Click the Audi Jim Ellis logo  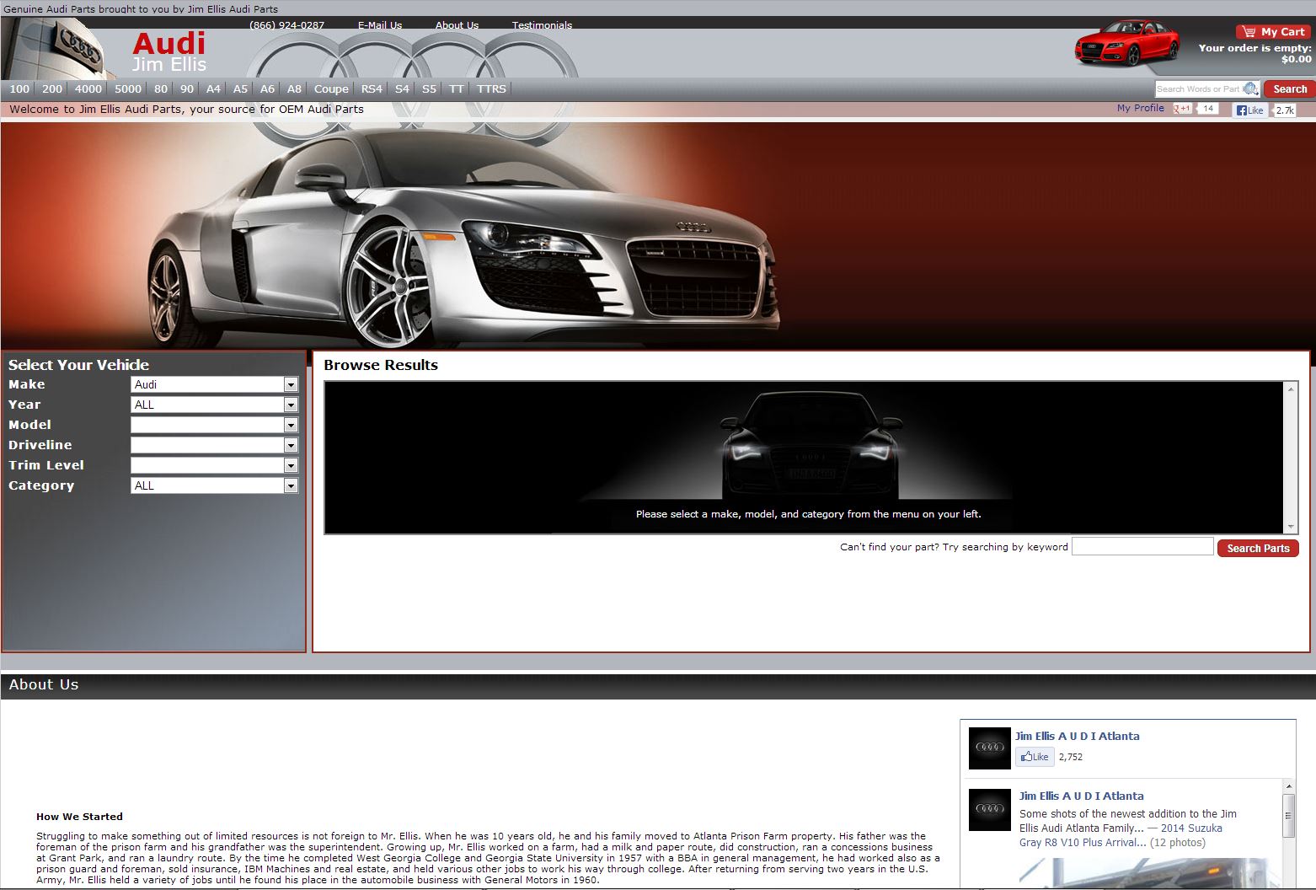[x=169, y=52]
